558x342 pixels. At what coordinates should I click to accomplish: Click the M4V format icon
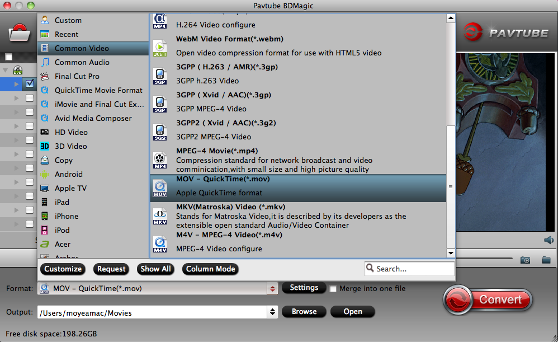click(x=160, y=244)
